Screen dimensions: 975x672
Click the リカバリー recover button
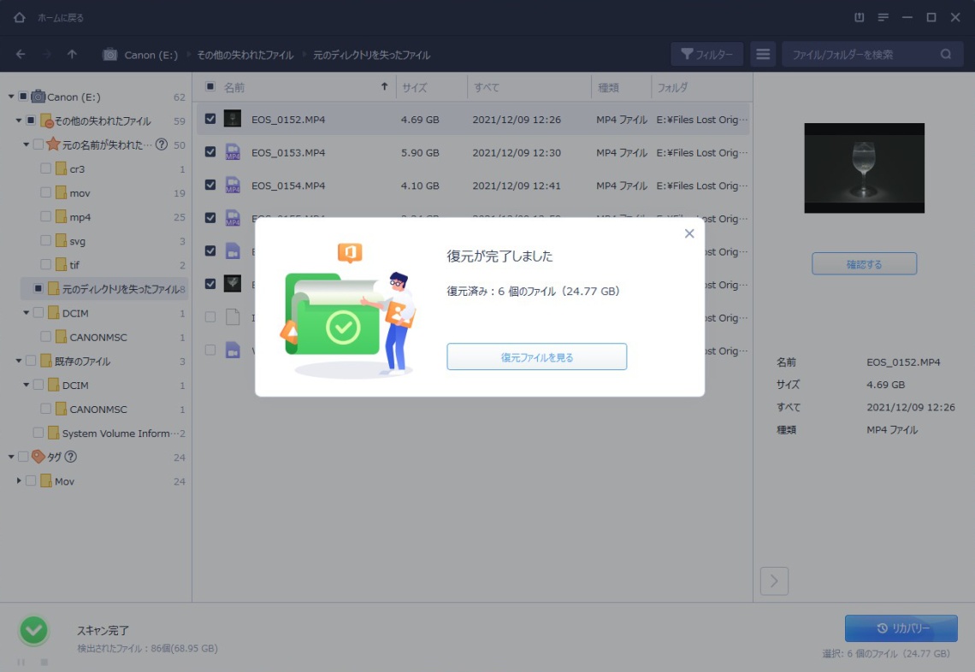coord(901,628)
